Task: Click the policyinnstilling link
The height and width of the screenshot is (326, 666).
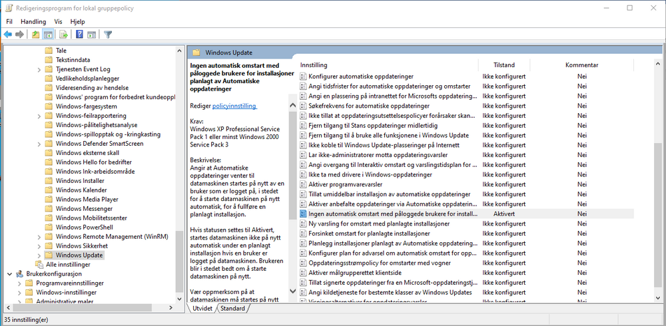Action: (x=234, y=106)
